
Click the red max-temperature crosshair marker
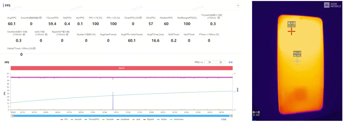click(x=292, y=32)
